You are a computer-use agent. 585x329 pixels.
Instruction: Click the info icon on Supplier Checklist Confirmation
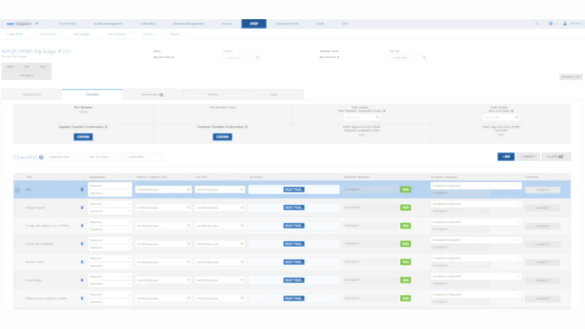[x=106, y=127]
